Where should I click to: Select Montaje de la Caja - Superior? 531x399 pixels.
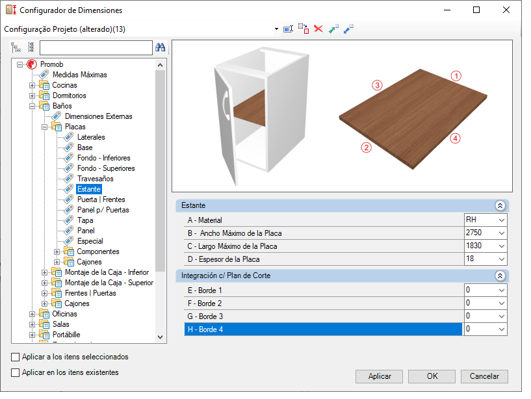click(x=109, y=283)
